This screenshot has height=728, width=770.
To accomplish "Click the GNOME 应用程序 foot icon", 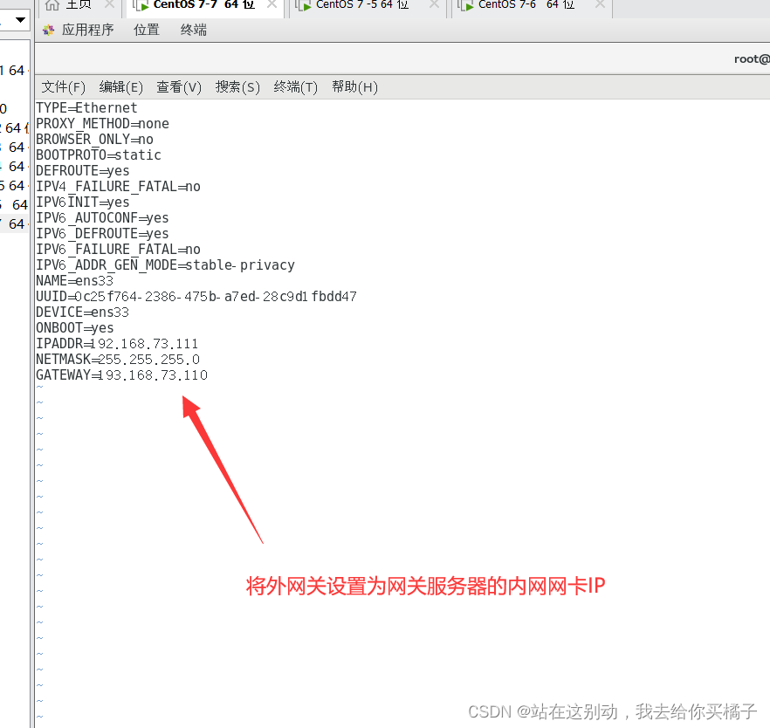I will tap(48, 31).
